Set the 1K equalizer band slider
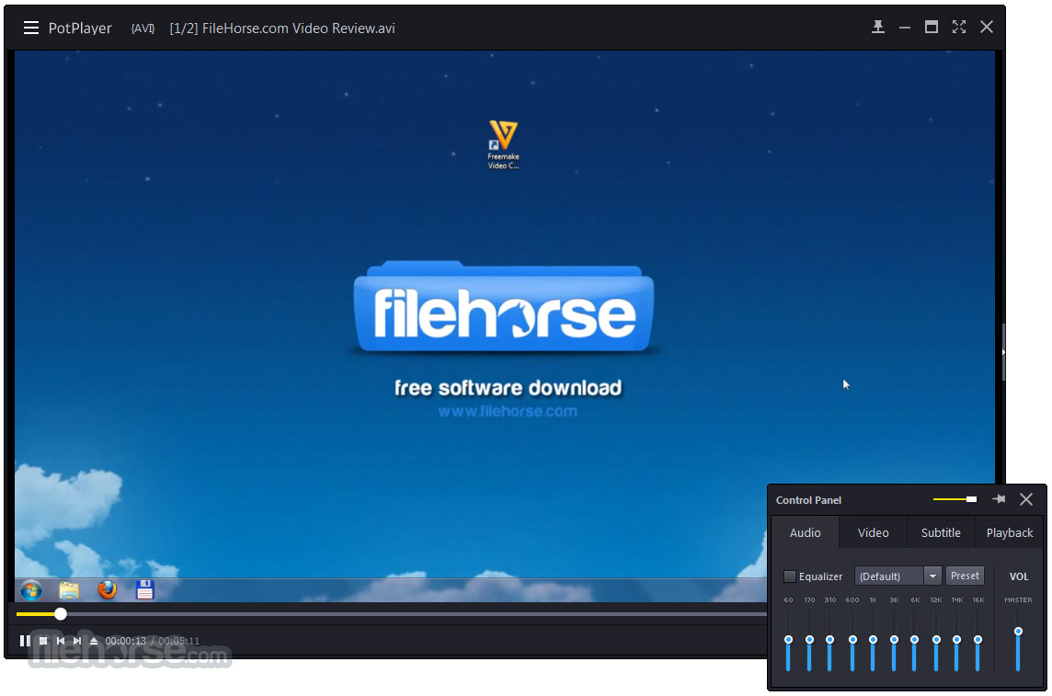The width and height of the screenshot is (1052, 696). [x=873, y=640]
